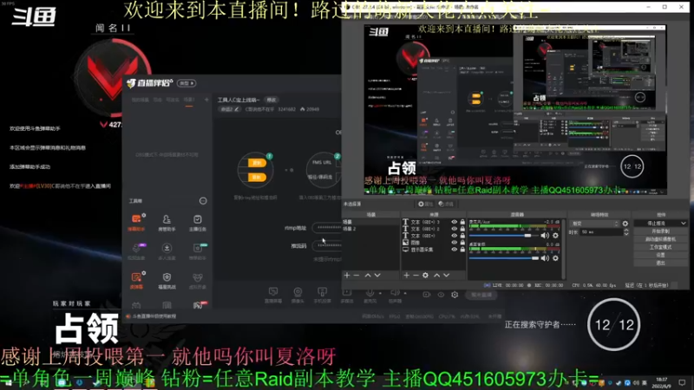This screenshot has height=390, width=694.
Task: Open settings gear for 桌面音频 audio channel
Action: pyautogui.click(x=555, y=258)
